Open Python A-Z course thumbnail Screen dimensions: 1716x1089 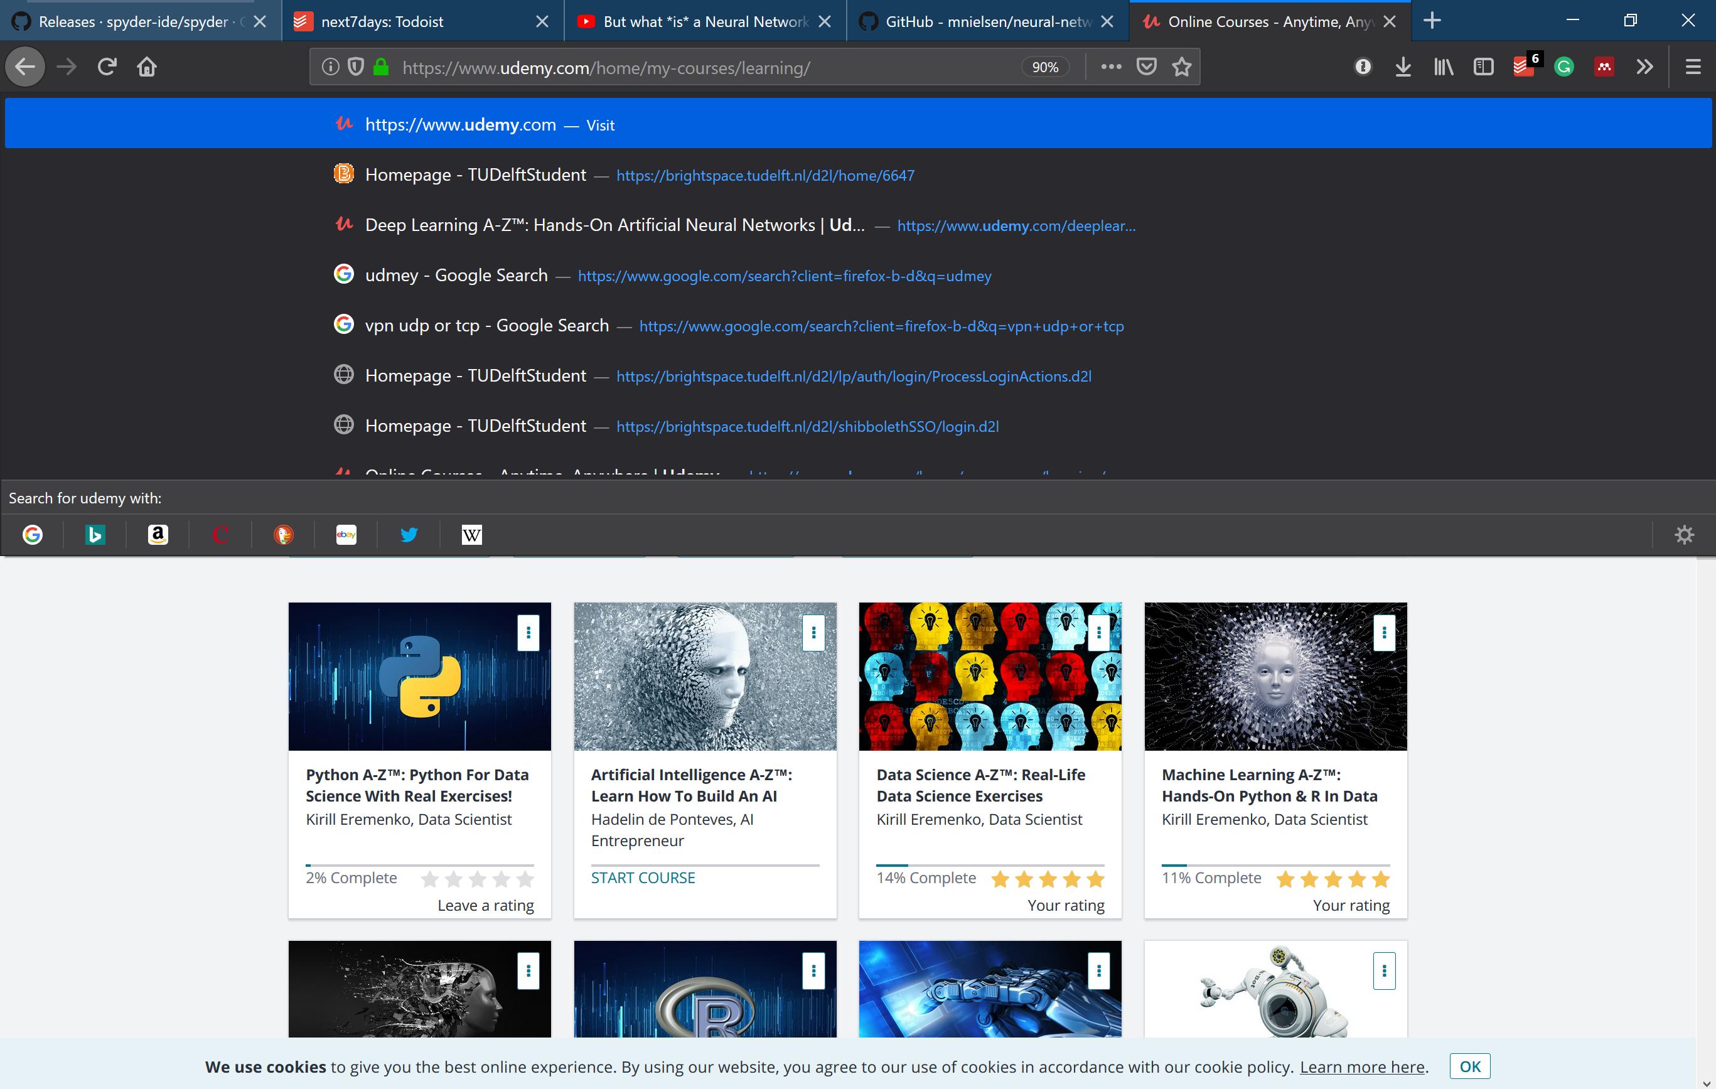click(x=420, y=677)
